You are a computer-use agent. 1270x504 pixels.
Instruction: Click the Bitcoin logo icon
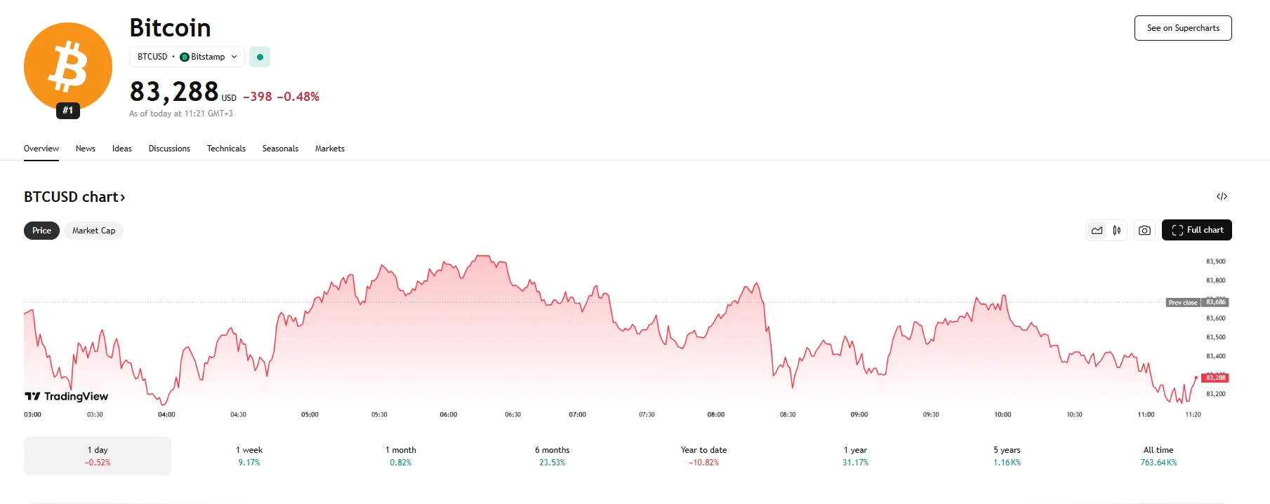68,67
